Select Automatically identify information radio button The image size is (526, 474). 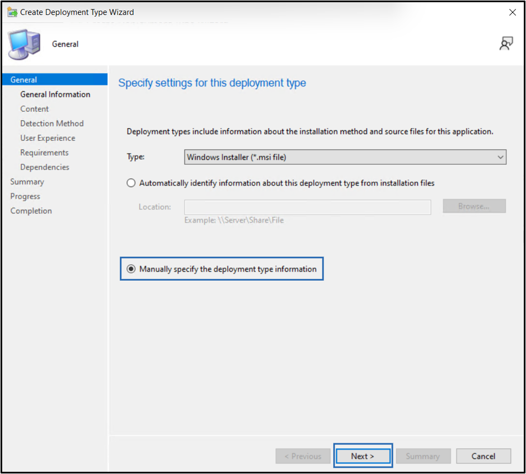coord(131,183)
